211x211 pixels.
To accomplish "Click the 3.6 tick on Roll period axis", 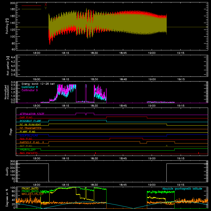I will 13,74.
